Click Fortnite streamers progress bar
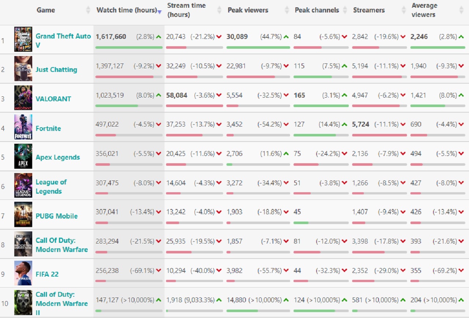Image resolution: width=469 pixels, height=318 pixels. tap(379, 135)
